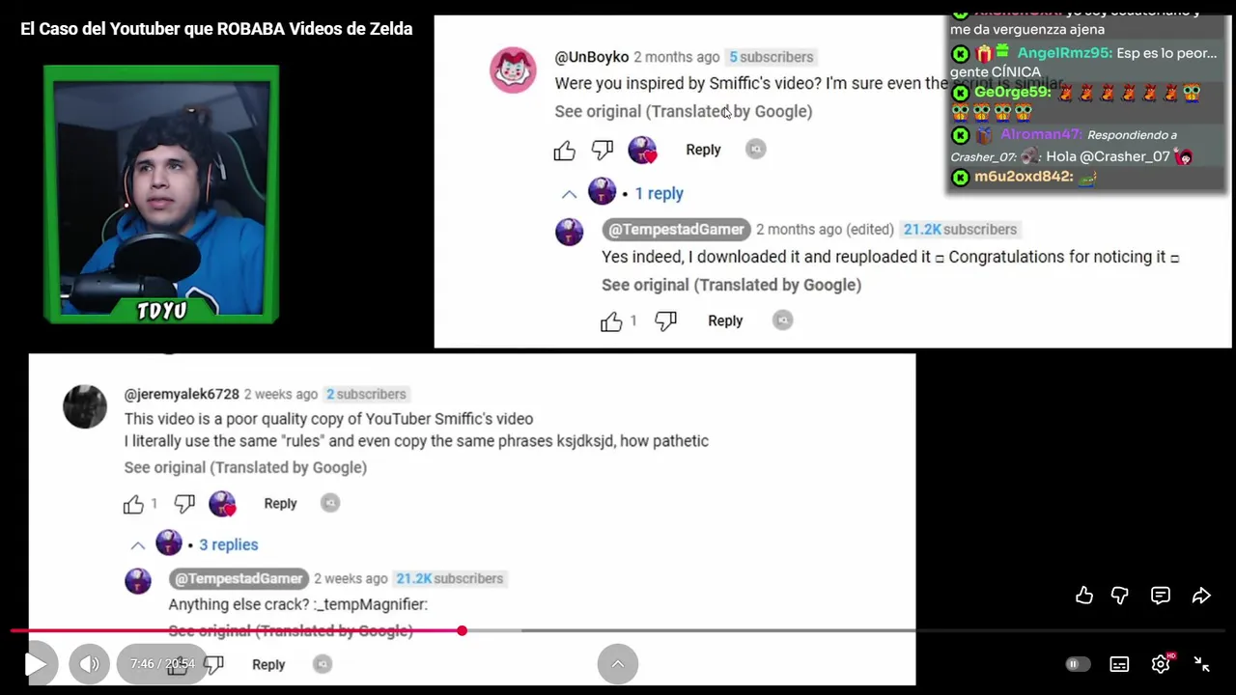Click the TDYU webcam overlay thumbnail

pyautogui.click(x=161, y=194)
